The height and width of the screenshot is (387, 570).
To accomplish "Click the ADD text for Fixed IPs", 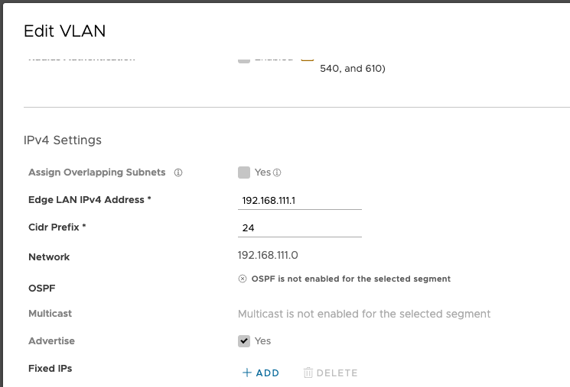I will [268, 372].
